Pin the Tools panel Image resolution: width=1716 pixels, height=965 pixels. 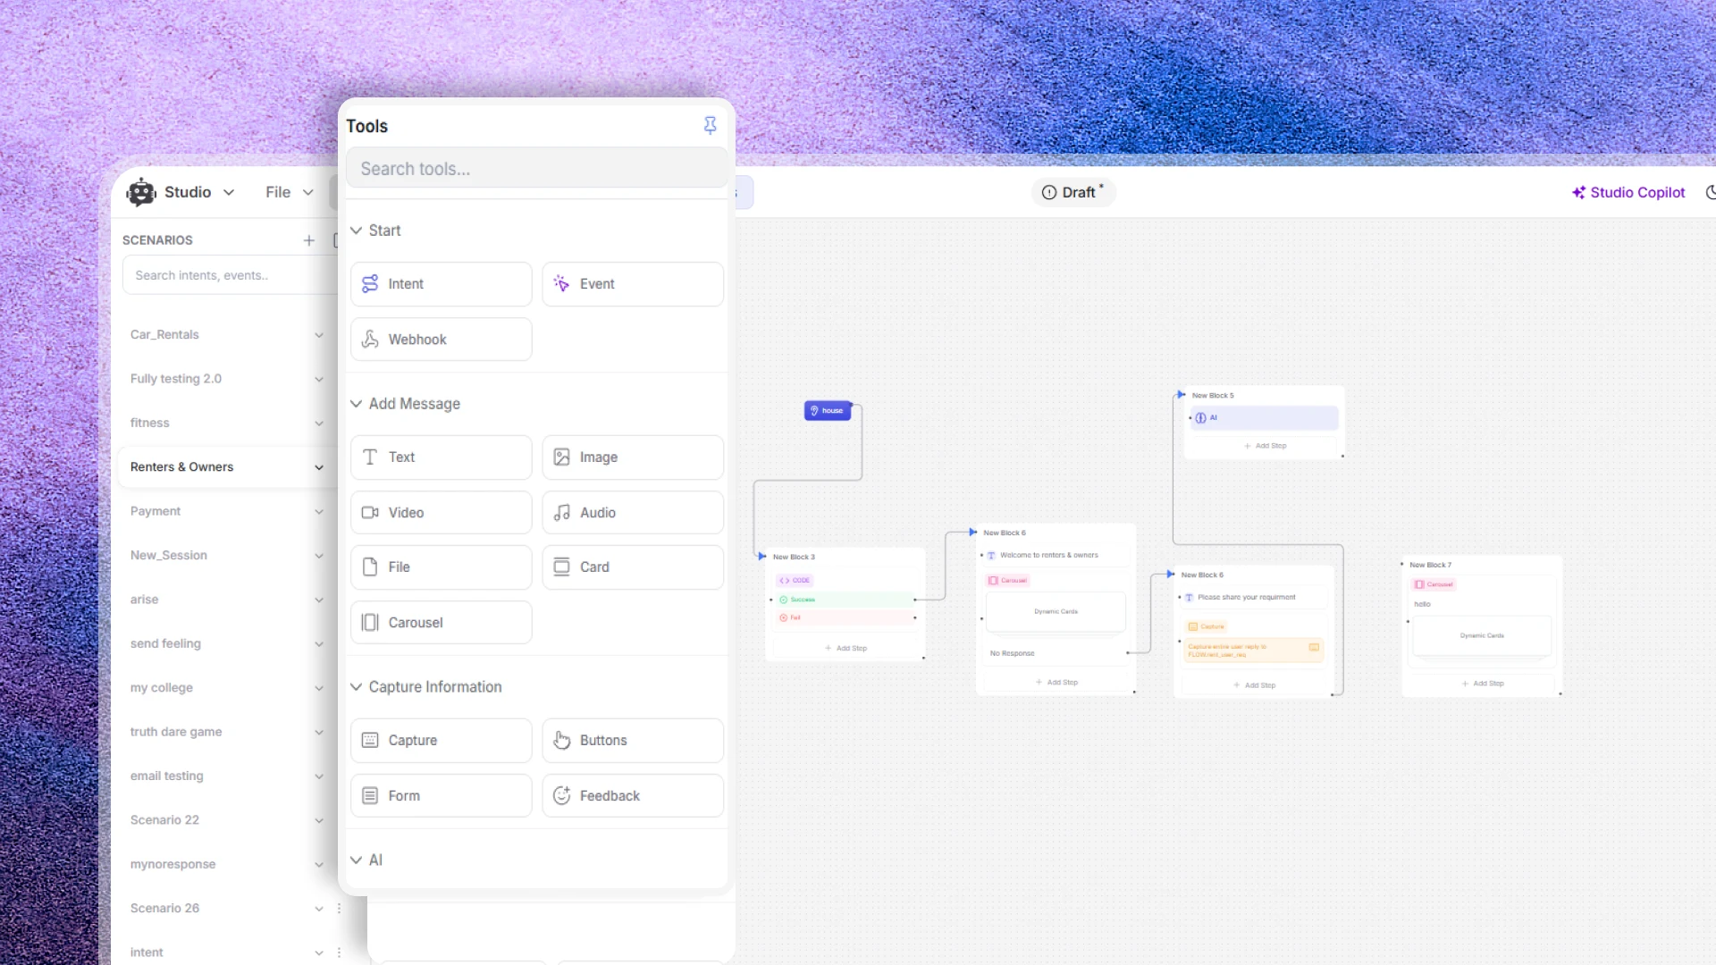point(710,126)
